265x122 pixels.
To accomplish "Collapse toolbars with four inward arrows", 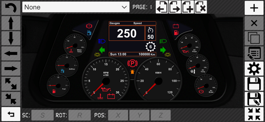I will click(x=254, y=115).
